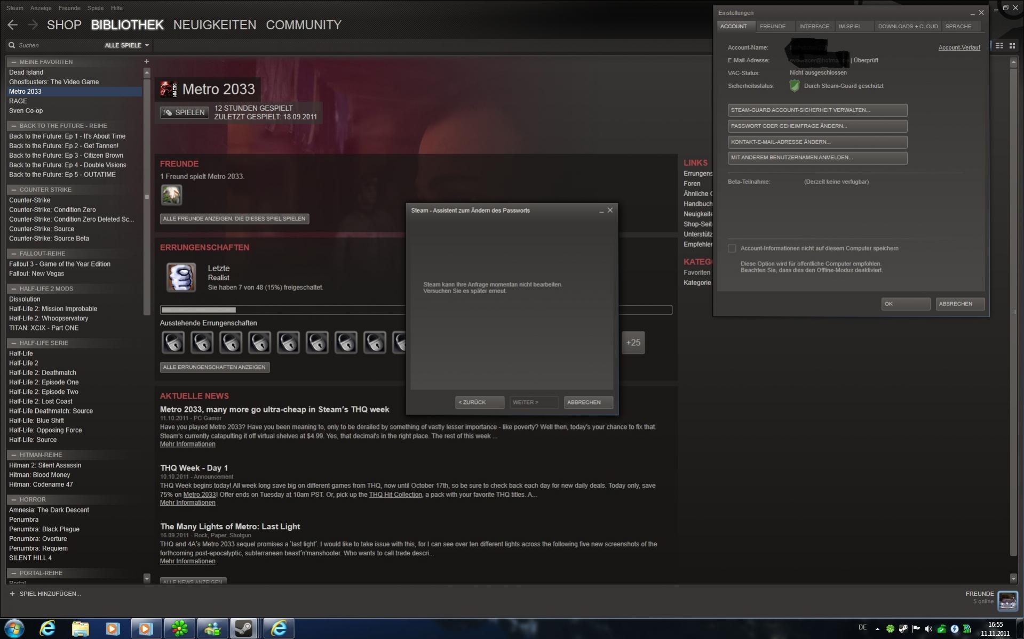This screenshot has width=1024, height=639.
Task: Click Alle Errungenschaften anzeigen button
Action: [x=215, y=367]
